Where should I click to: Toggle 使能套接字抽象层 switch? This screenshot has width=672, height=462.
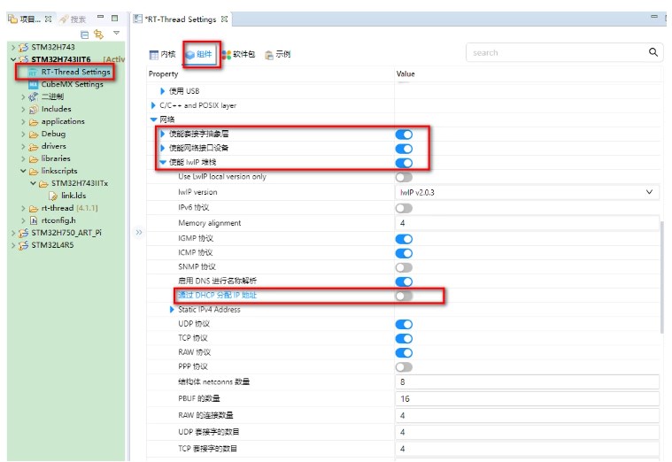pyautogui.click(x=404, y=135)
